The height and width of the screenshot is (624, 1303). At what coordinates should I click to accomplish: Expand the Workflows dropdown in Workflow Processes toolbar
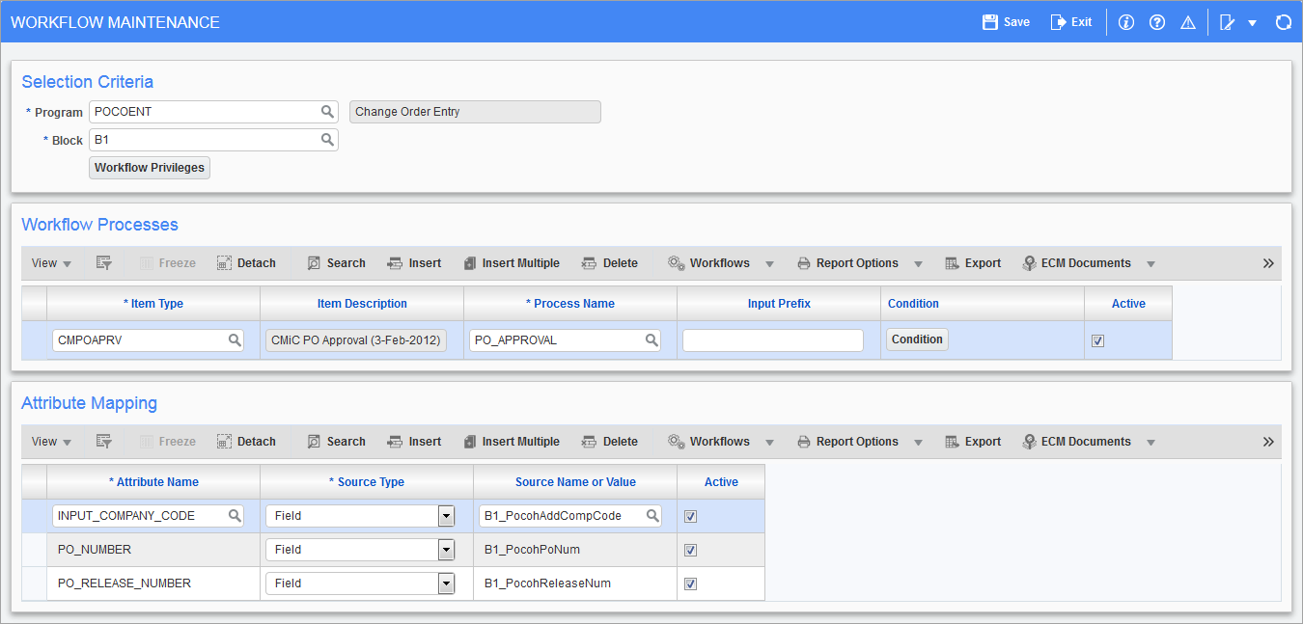pos(769,262)
